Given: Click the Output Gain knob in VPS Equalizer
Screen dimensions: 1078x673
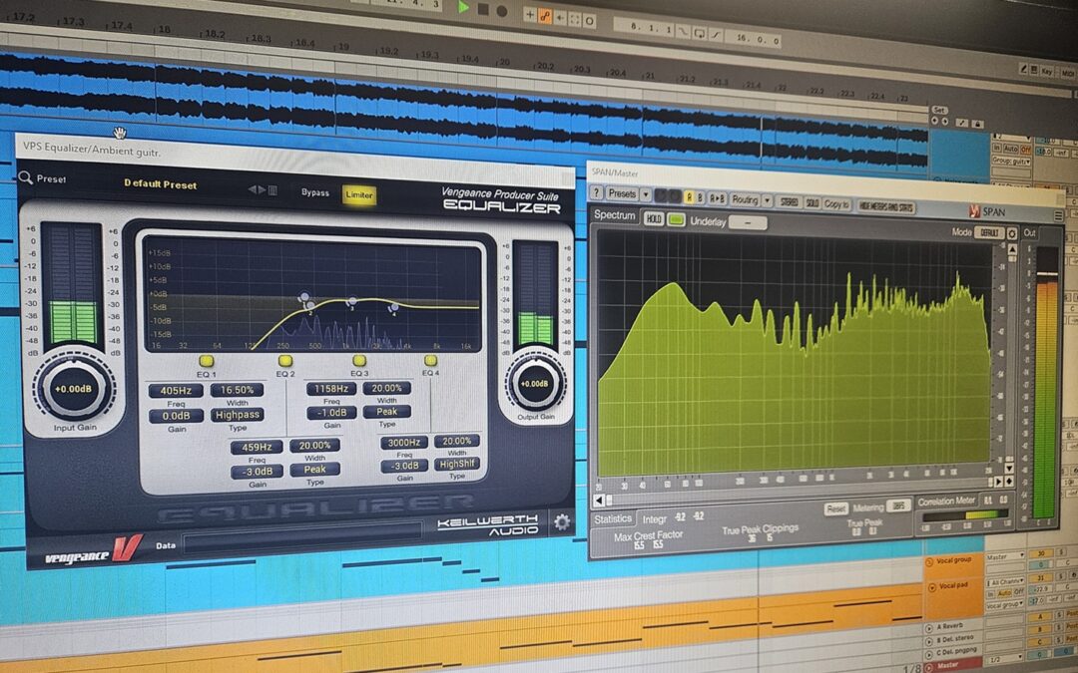Looking at the screenshot, I should tap(535, 383).
